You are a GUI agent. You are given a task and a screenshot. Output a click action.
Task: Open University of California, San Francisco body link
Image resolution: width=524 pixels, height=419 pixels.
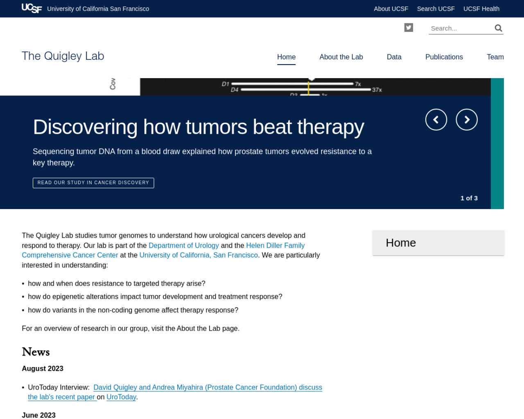click(x=199, y=255)
